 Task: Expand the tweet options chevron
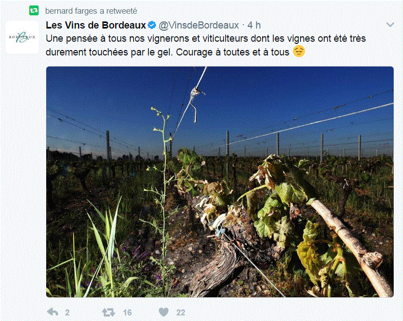[390, 25]
